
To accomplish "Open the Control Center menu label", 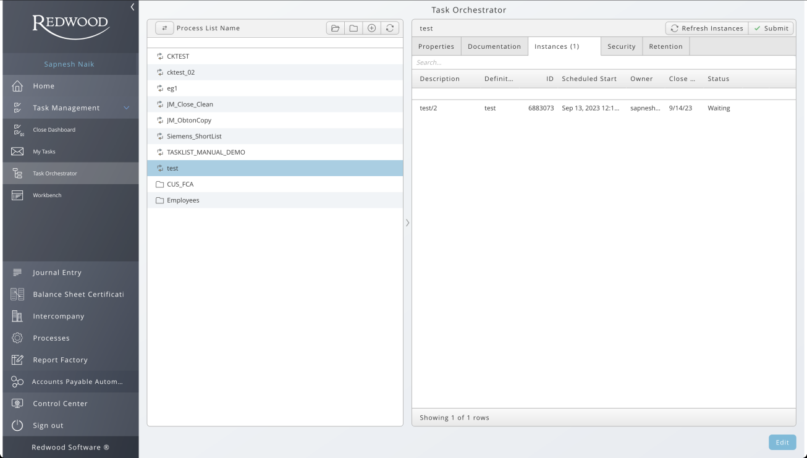I will pyautogui.click(x=60, y=404).
